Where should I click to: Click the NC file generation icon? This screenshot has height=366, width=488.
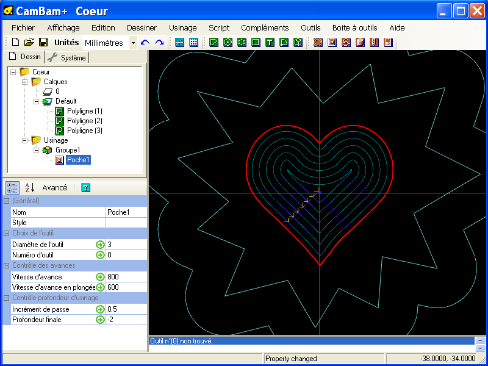(388, 42)
